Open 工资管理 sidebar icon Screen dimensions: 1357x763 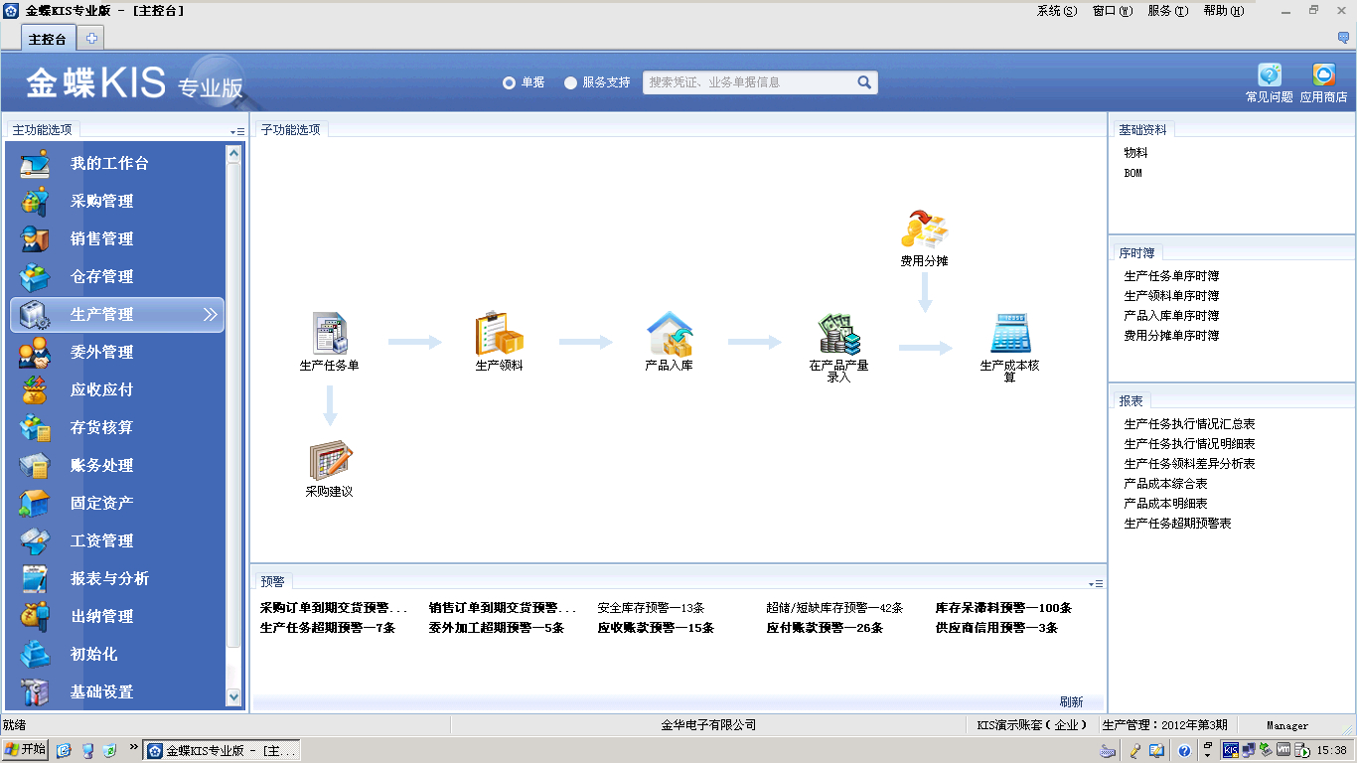(x=35, y=541)
